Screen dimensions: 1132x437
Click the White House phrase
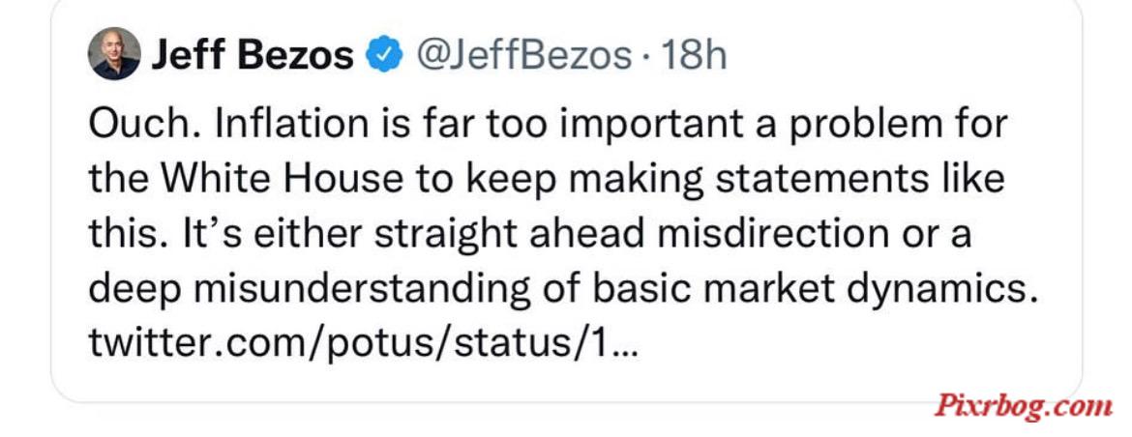281,179
